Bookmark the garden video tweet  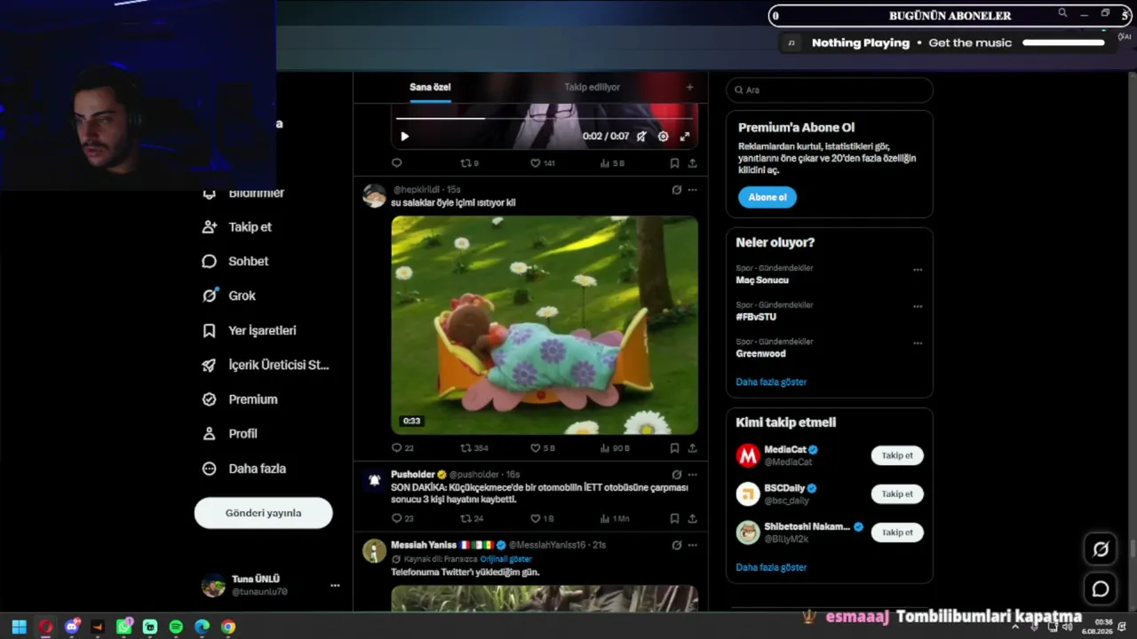coord(674,448)
